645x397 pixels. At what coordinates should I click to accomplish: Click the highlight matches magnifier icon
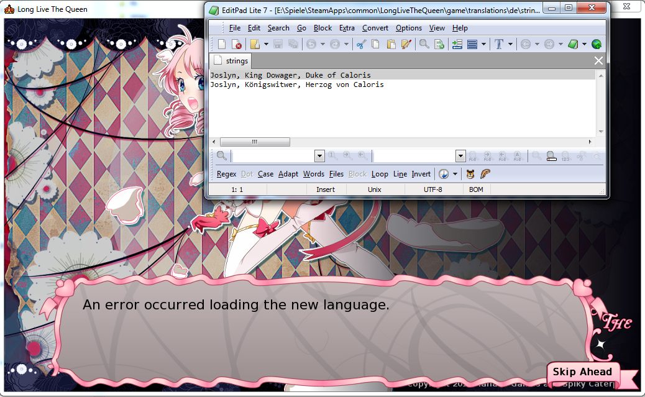[551, 156]
